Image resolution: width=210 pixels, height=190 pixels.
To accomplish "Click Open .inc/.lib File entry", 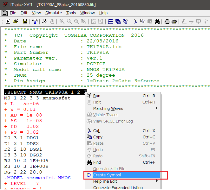I will tap(123, 168).
